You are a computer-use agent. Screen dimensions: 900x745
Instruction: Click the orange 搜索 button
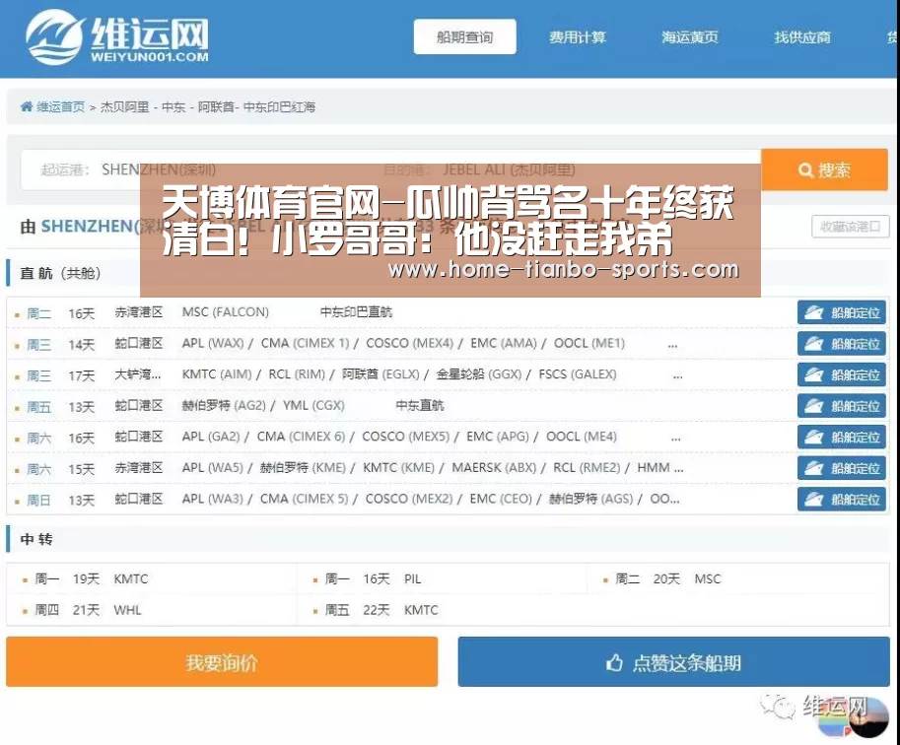(x=824, y=169)
